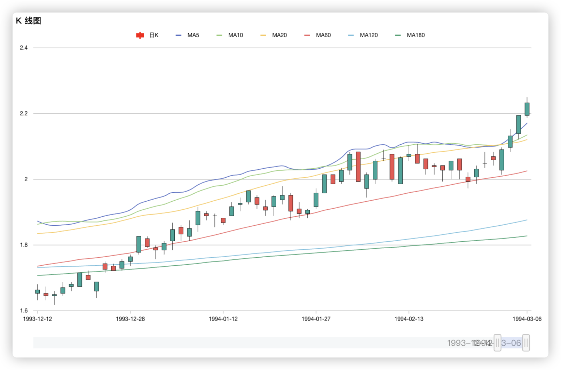This screenshot has width=561, height=370.
Task: Click the first candlestick at 1993-12-12
Action: tap(37, 292)
